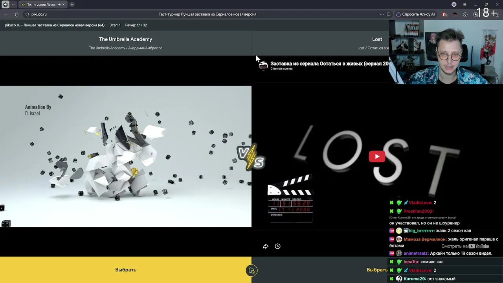Open the browser hamburger menu
The width and height of the screenshot is (503, 283).
(x=464, y=4)
